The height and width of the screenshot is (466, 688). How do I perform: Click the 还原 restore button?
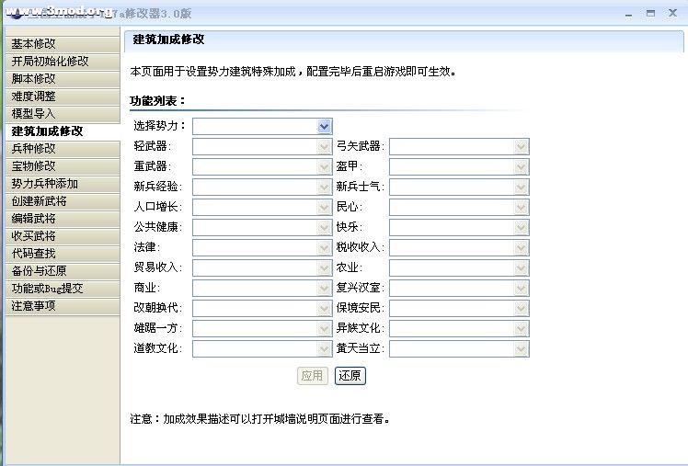(x=350, y=376)
